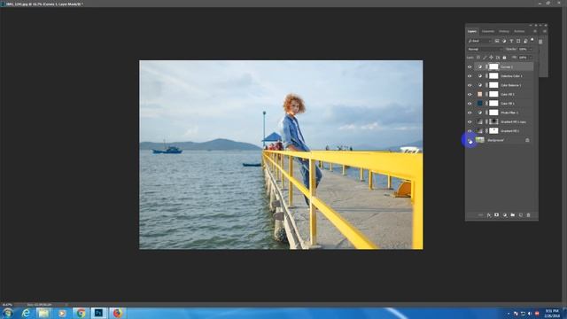
Task: Select the Gradient Fill 1 copy mask thumbnail
Action: (x=493, y=122)
